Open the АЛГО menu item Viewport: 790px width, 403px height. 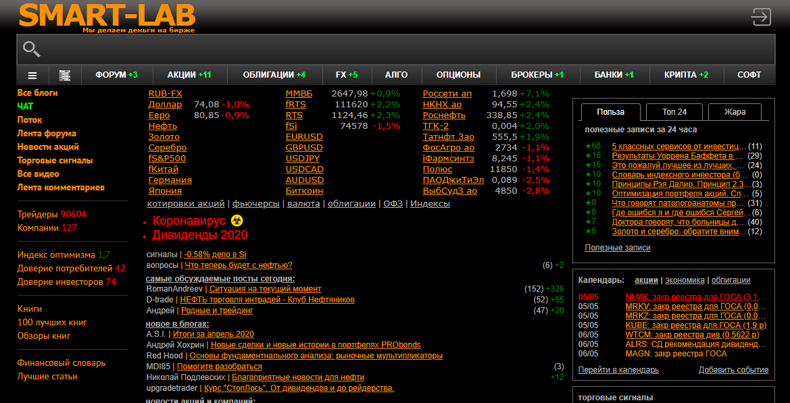[x=396, y=75]
